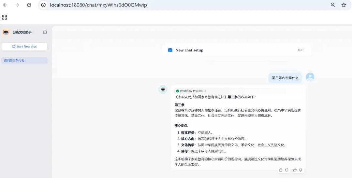This screenshot has height=178, width=352.
Task: Click the assistant robot avatar
Action: pyautogui.click(x=163, y=89)
